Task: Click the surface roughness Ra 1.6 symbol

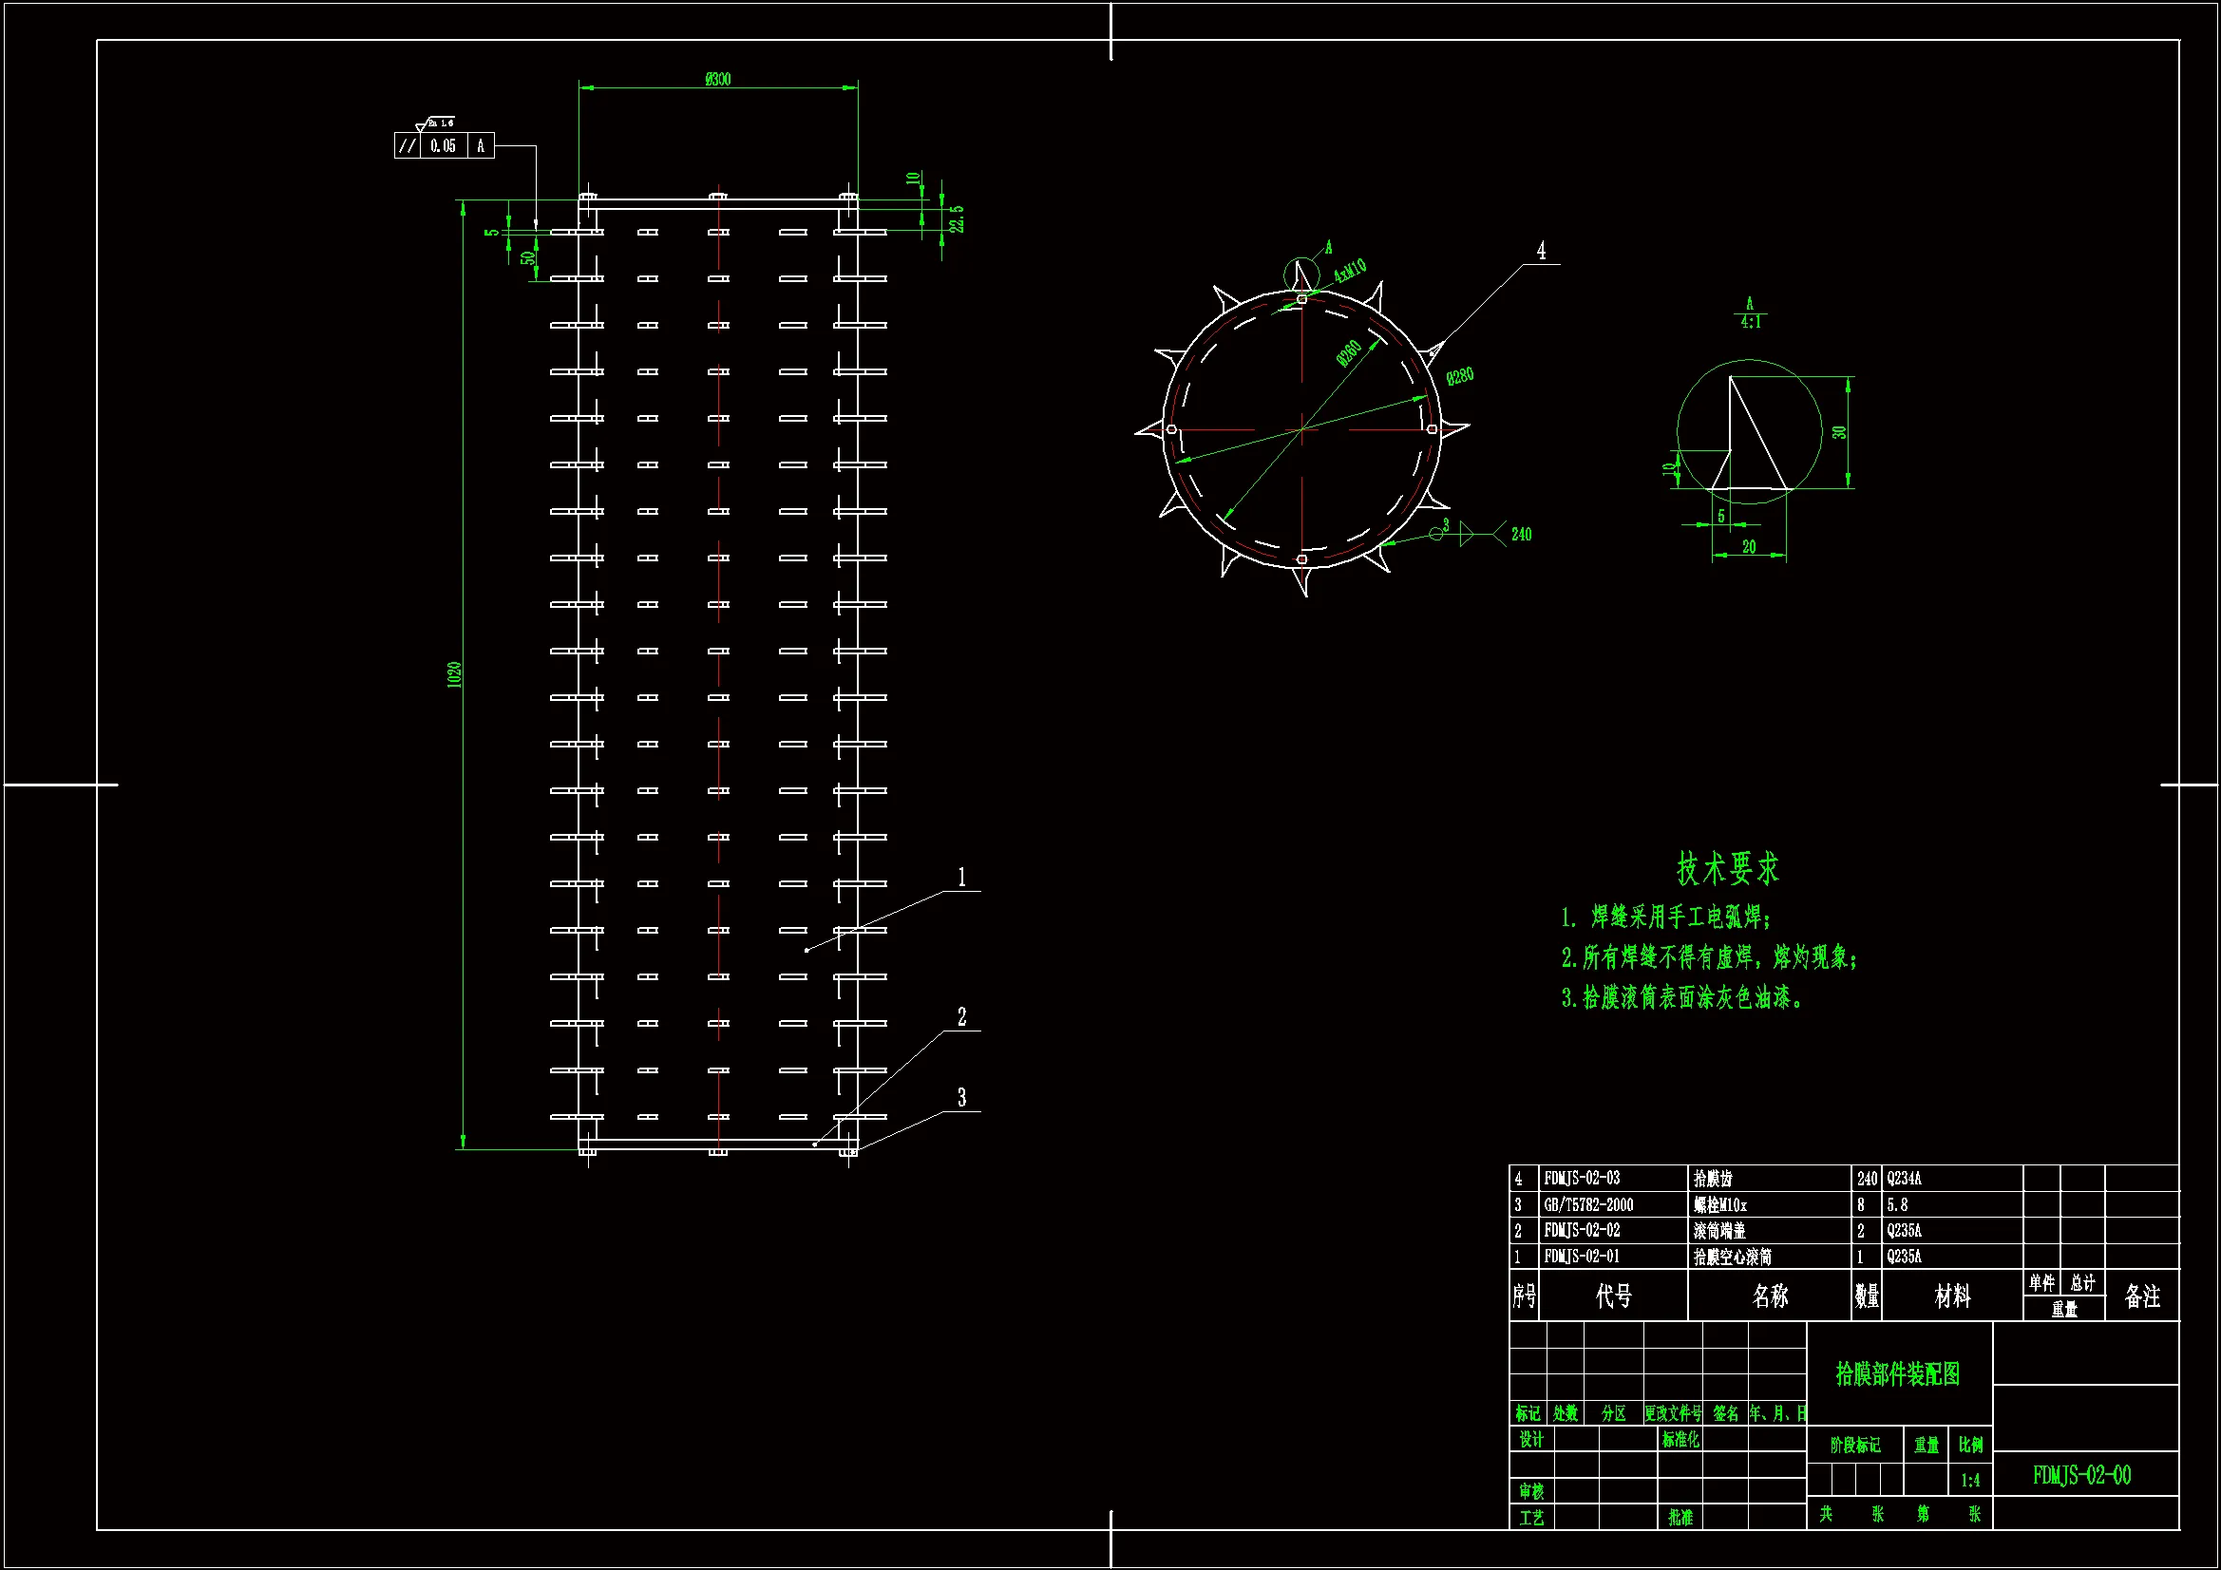Action: tap(434, 123)
